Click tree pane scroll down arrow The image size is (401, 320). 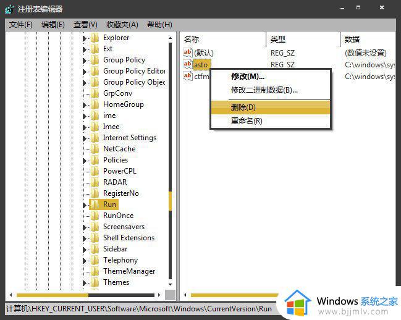[171, 284]
